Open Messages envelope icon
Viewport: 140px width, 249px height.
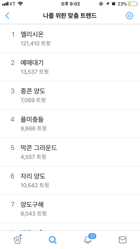123,240
